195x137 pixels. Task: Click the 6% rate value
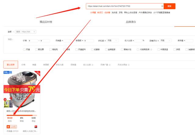22,118
